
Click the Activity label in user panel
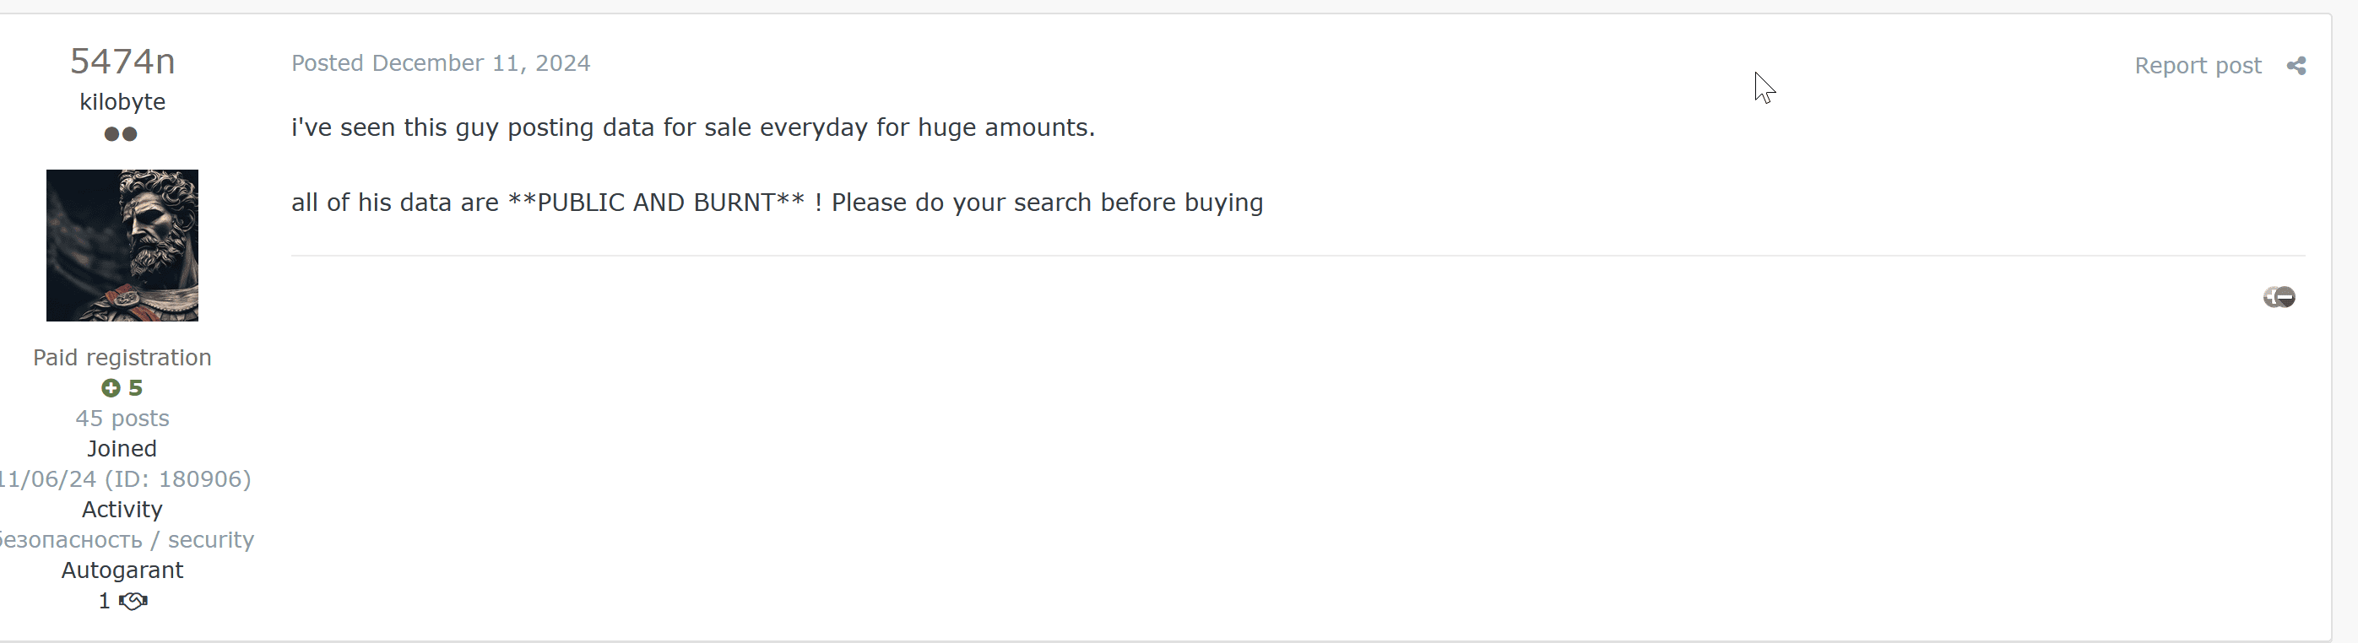click(x=122, y=510)
